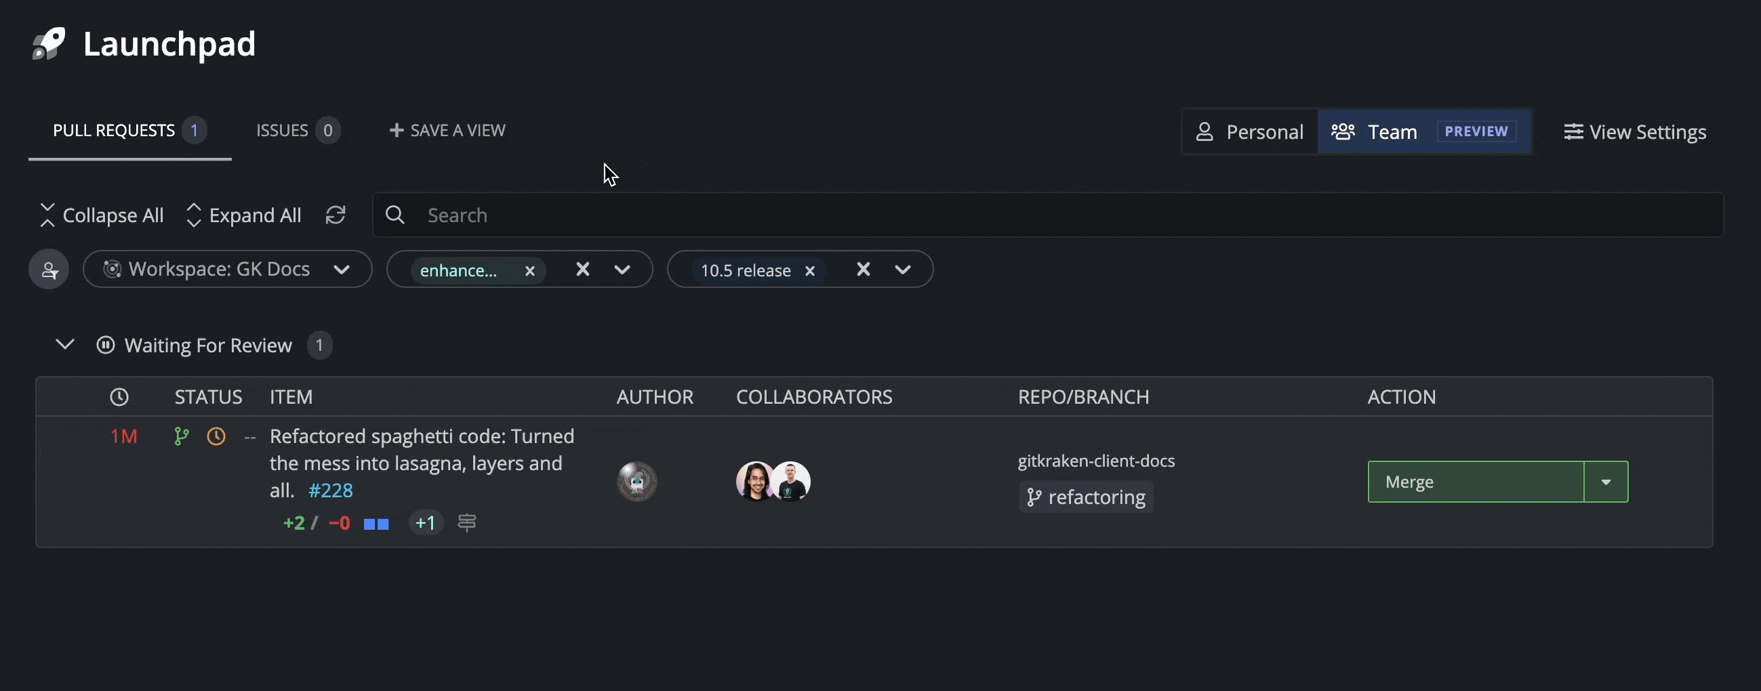Select the Personal view
The width and height of the screenshot is (1761, 691).
click(x=1250, y=132)
